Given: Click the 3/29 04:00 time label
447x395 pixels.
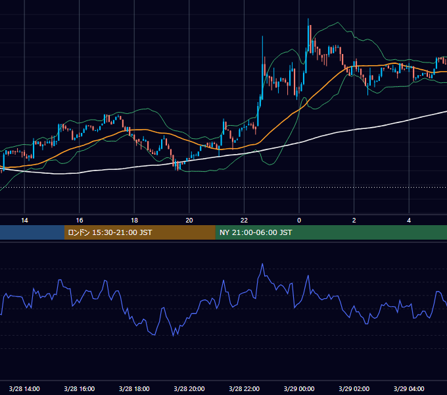Looking at the screenshot, I should coord(409,388).
